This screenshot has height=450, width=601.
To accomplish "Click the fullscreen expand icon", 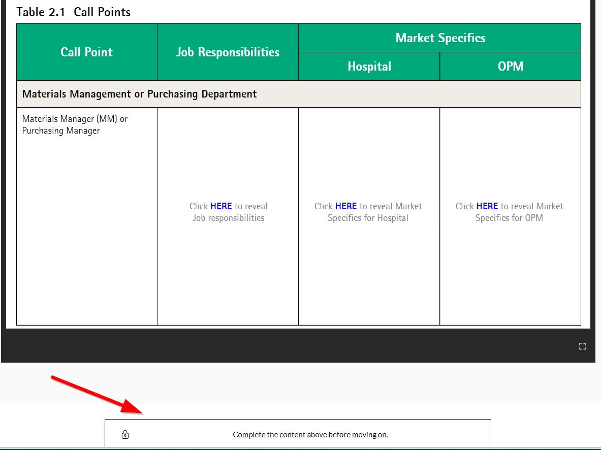I will 582,346.
